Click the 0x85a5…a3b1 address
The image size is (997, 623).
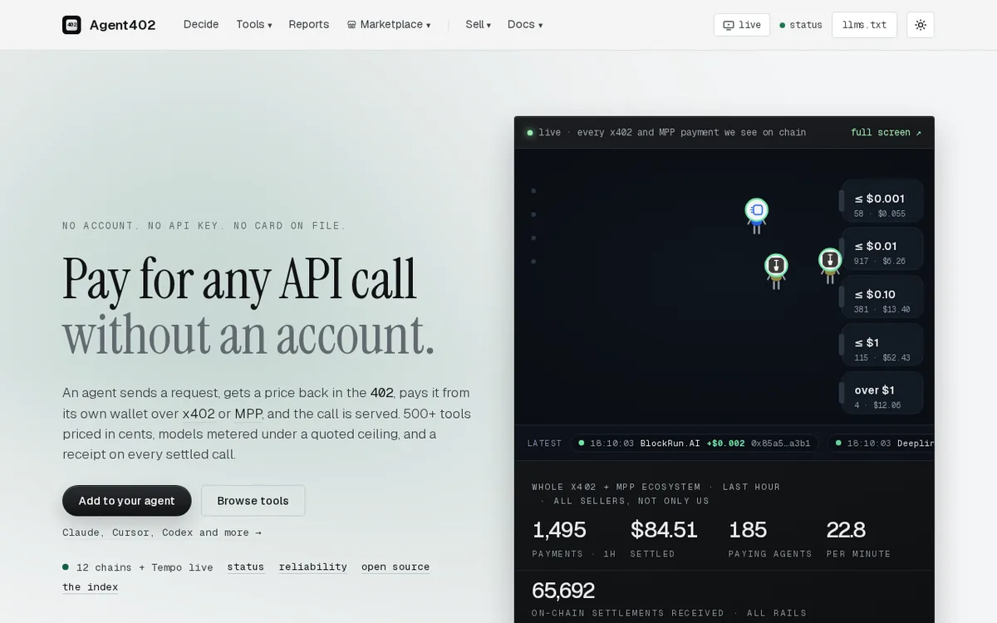pos(781,444)
